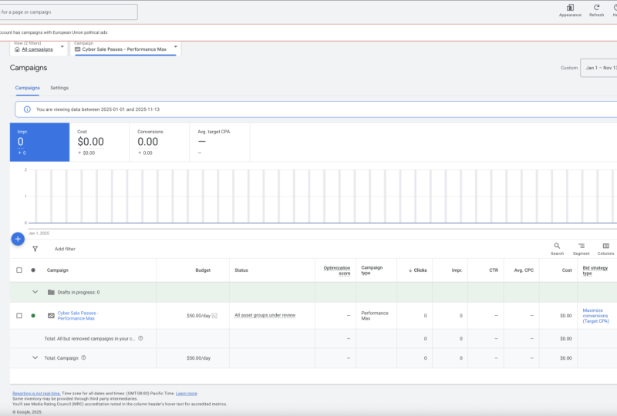Sort by the Status column header
617x416 pixels.
241,270
